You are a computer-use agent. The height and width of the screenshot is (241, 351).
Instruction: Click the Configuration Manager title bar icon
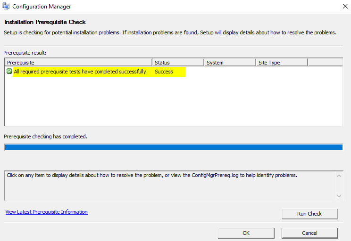[7, 7]
